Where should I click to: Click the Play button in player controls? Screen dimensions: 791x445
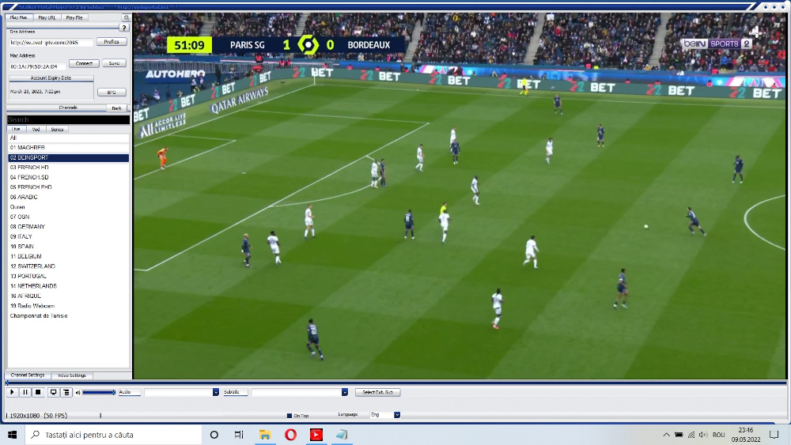(x=12, y=392)
